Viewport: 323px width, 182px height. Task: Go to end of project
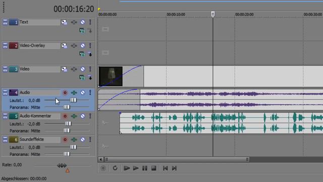click(174, 168)
